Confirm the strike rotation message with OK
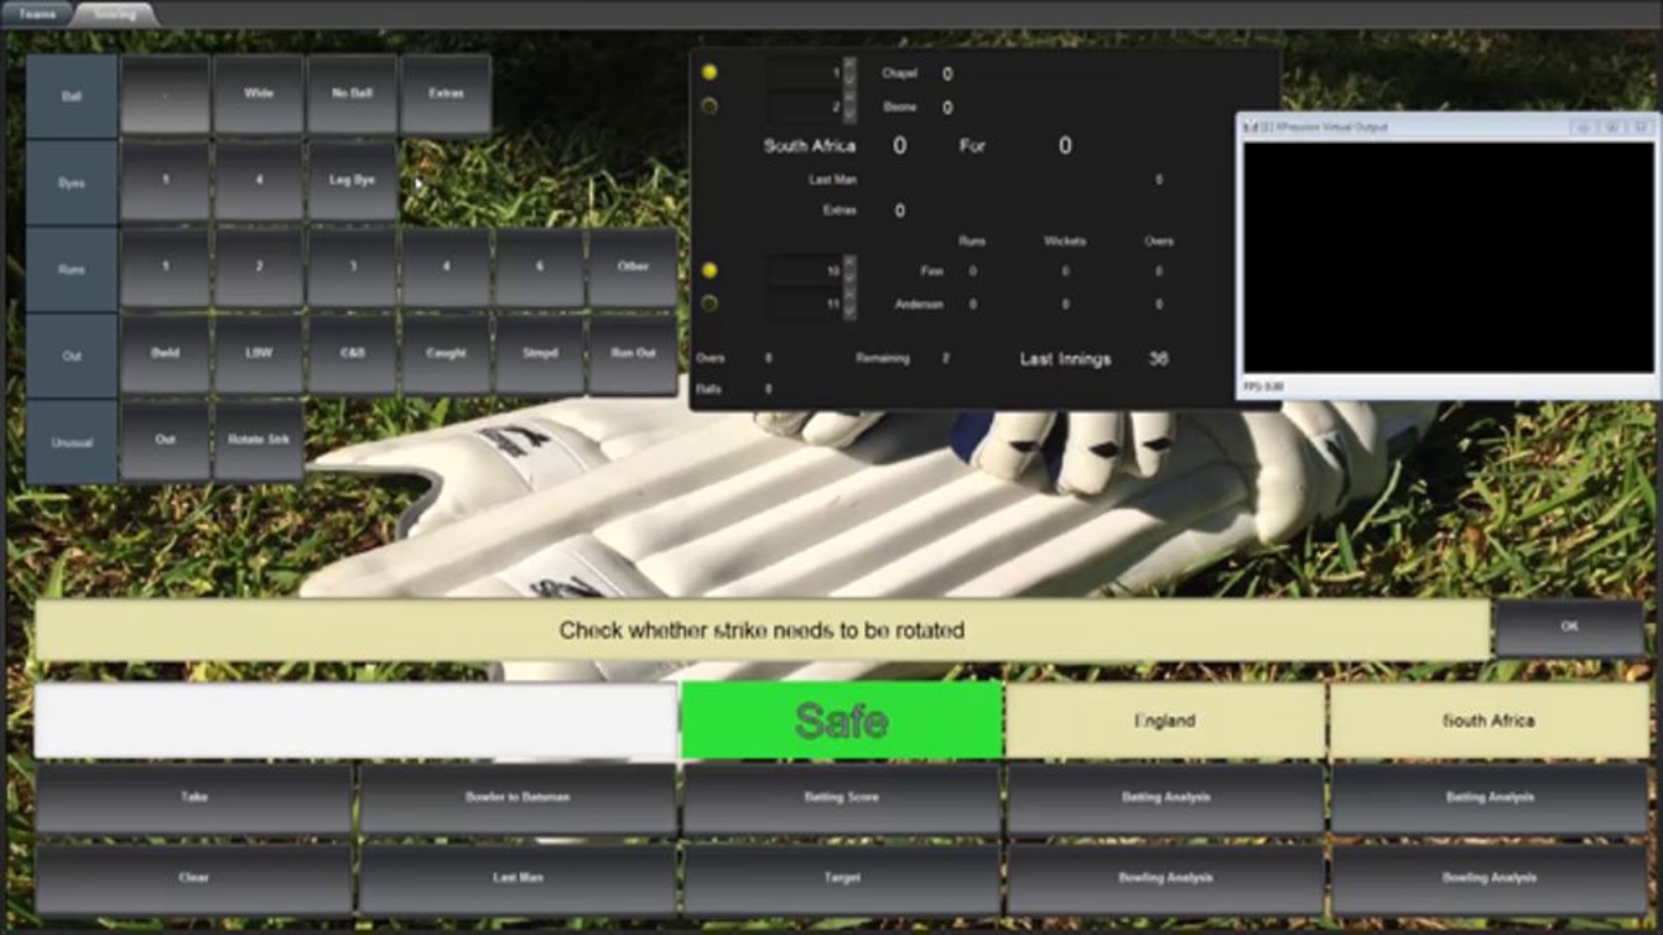This screenshot has height=935, width=1663. pyautogui.click(x=1569, y=627)
